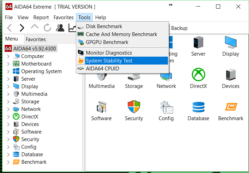Select Motherboard in the tree
The height and width of the screenshot is (173, 249).
[x=36, y=64]
